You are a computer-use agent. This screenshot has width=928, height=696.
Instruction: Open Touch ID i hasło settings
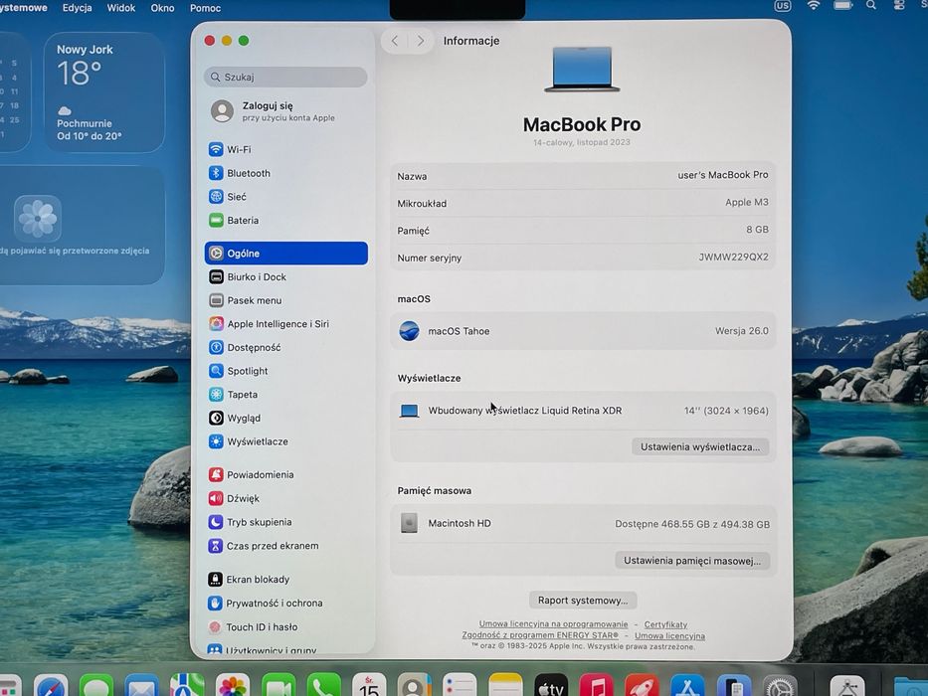pos(253,626)
